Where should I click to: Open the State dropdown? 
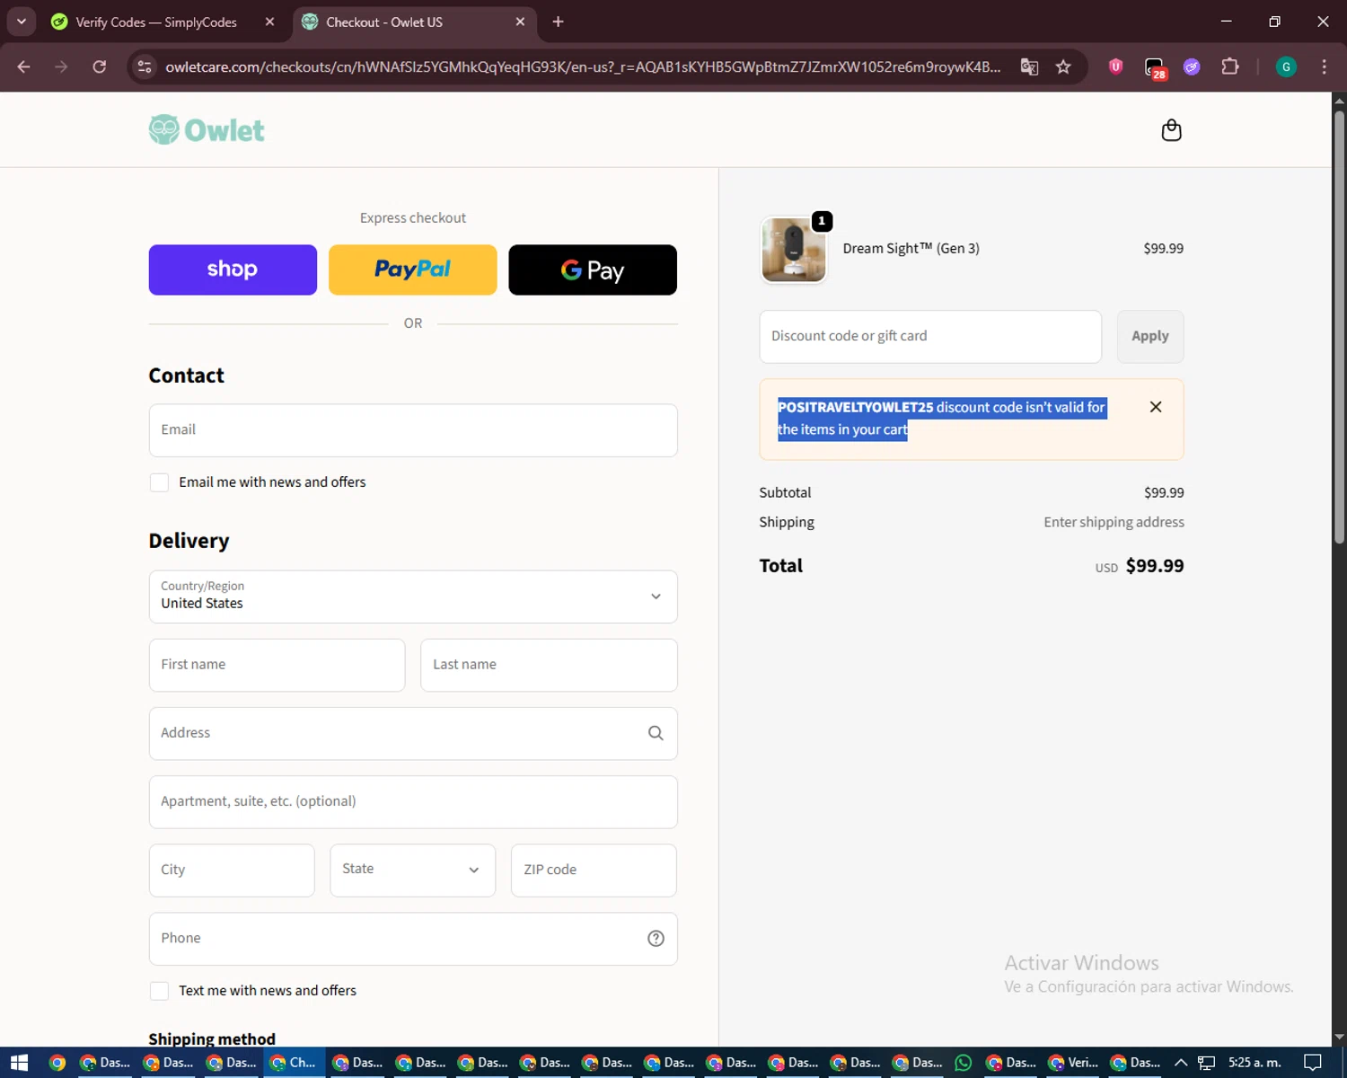pos(412,870)
